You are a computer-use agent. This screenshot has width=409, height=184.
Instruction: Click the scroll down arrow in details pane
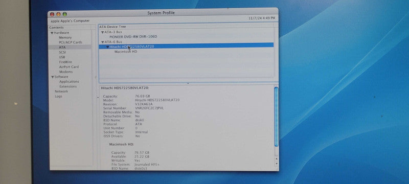coord(277,164)
